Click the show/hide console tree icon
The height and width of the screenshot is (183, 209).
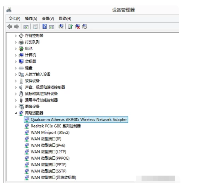pos(26,27)
